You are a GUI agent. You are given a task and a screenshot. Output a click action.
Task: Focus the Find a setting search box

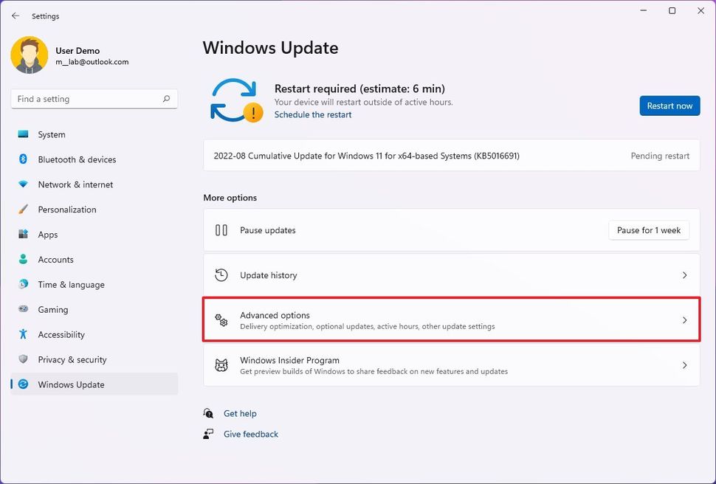85,99
